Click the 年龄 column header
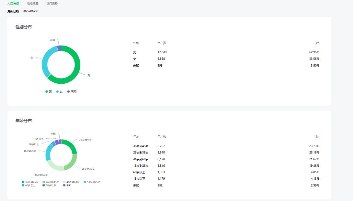This screenshot has width=353, height=201. (x=136, y=137)
